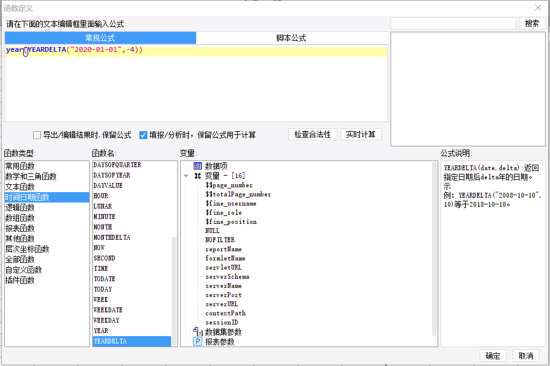550x366 pixels.
Task: Confirm the dialog with 确定
Action: tap(493, 356)
